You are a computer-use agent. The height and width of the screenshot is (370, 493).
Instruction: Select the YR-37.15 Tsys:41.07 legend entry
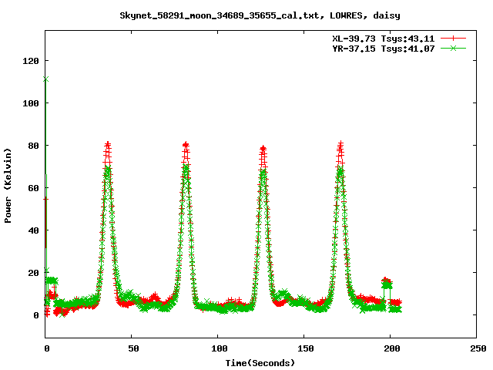pos(384,49)
